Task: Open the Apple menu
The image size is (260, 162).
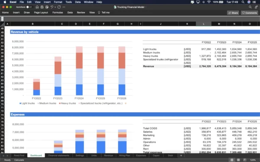Action: [x=5, y=2]
